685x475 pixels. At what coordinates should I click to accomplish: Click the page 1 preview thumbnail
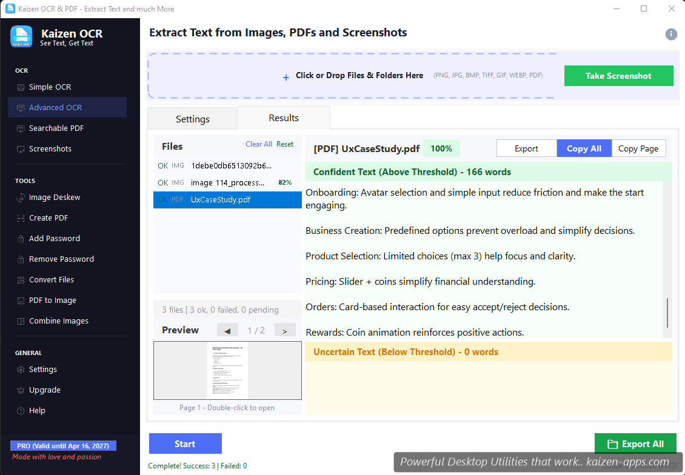click(227, 371)
